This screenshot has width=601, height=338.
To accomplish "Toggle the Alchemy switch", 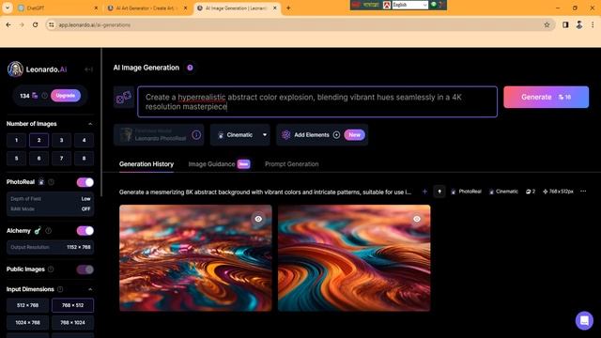I will [x=85, y=231].
